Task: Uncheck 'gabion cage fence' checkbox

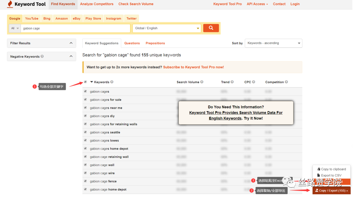Action: click(x=85, y=181)
